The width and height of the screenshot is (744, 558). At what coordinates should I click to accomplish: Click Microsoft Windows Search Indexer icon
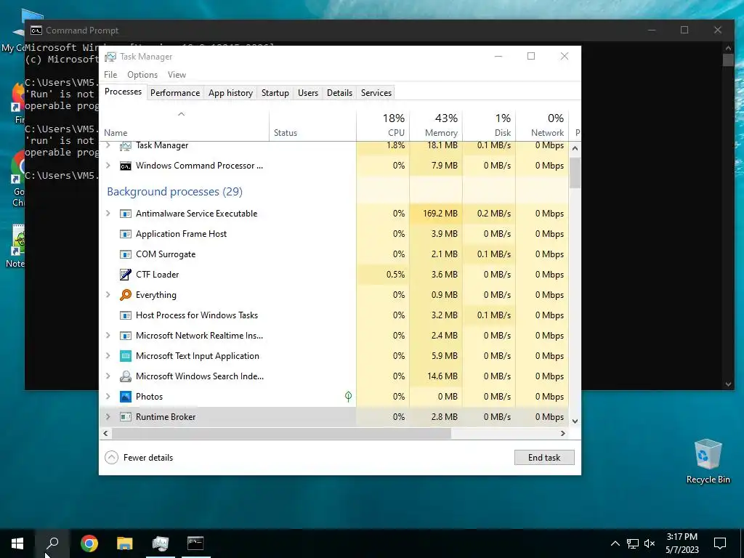pos(125,377)
